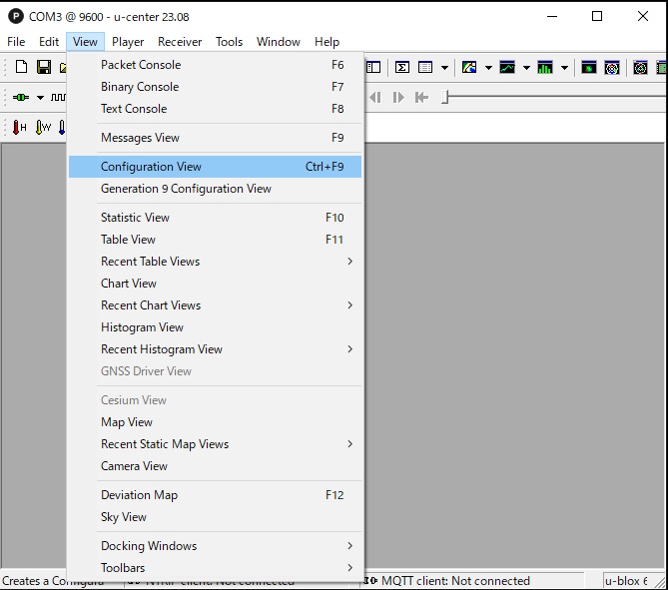Open the Player menu
The height and width of the screenshot is (590, 668).
128,42
